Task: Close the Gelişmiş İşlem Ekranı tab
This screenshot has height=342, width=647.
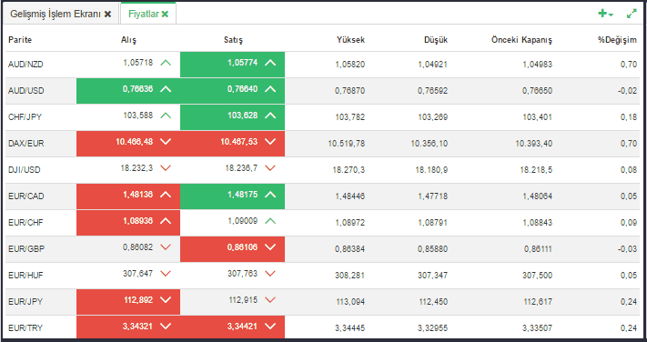Action: pyautogui.click(x=107, y=14)
